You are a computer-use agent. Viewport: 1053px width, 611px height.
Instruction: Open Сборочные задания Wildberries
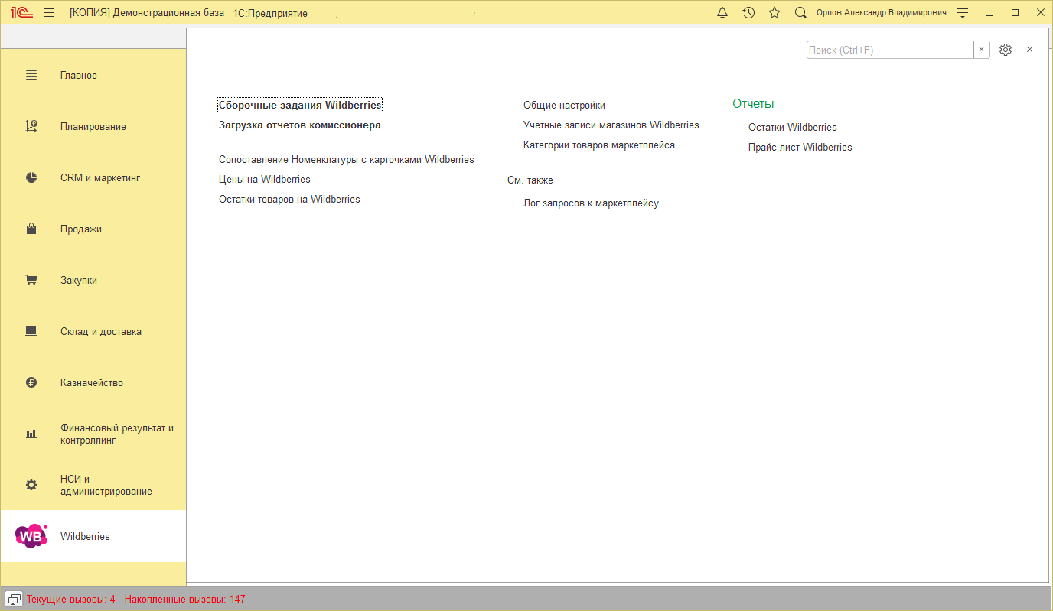pos(300,106)
